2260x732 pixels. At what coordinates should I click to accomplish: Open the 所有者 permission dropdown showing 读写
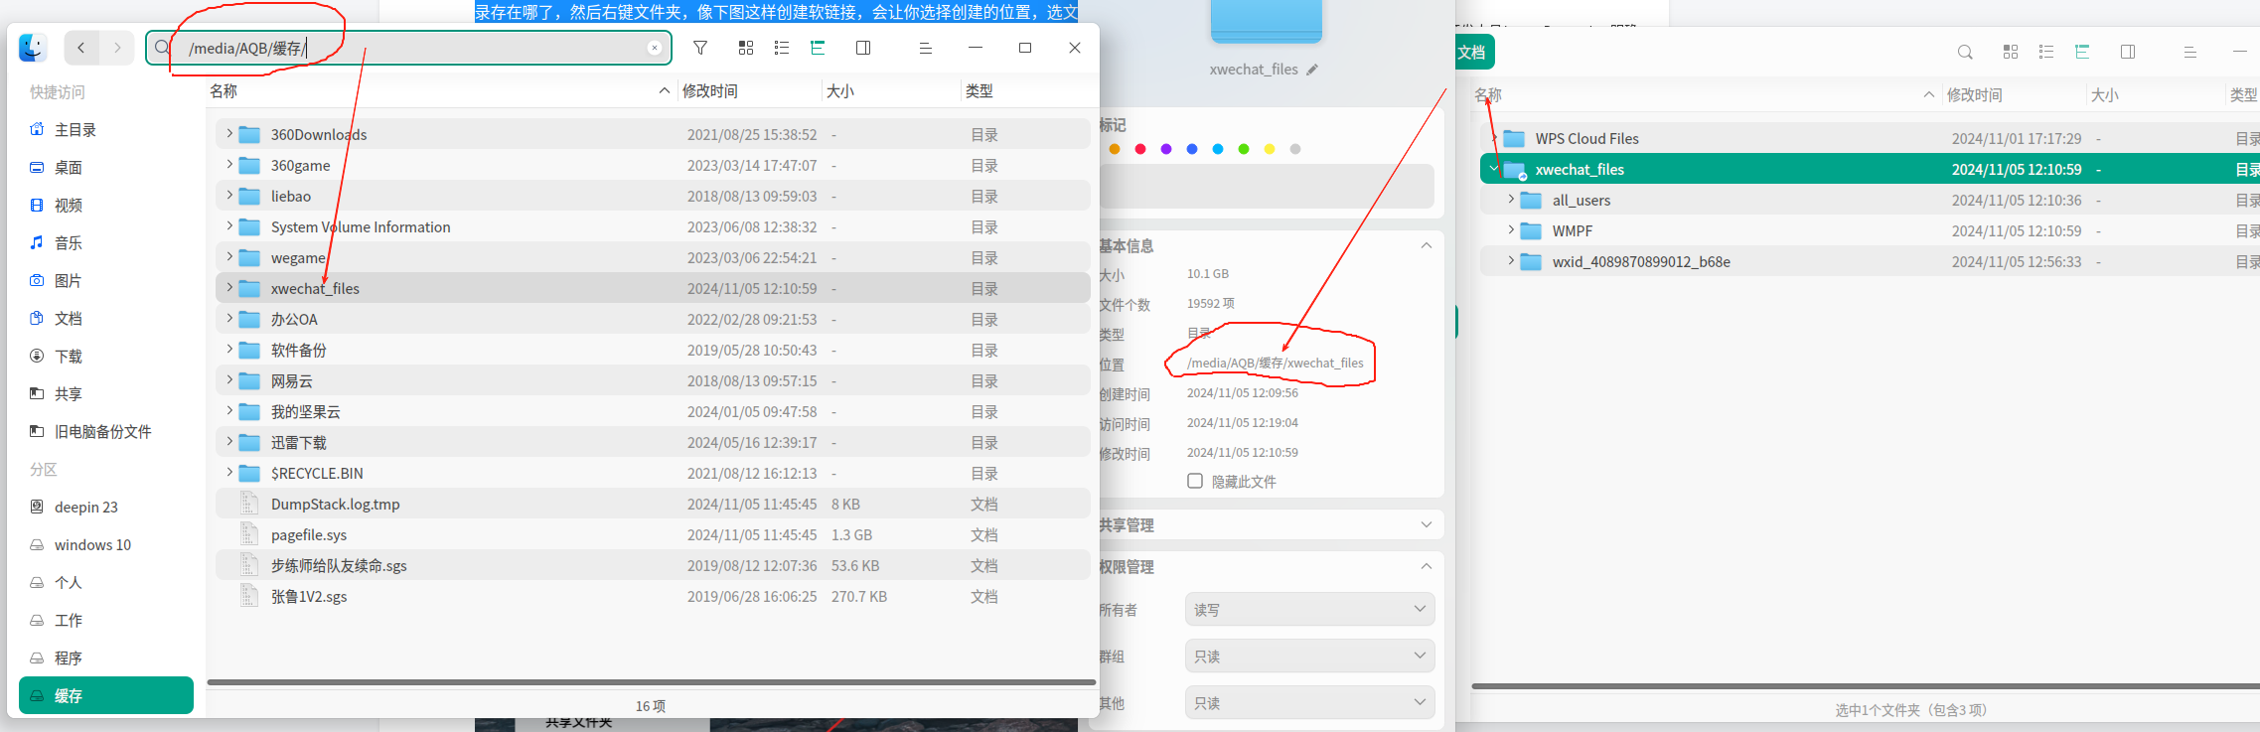coord(1309,609)
